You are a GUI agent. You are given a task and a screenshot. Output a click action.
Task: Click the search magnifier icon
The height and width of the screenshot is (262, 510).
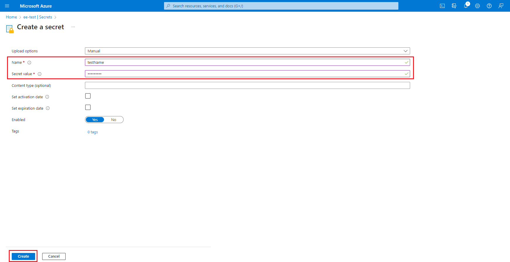[x=168, y=6]
